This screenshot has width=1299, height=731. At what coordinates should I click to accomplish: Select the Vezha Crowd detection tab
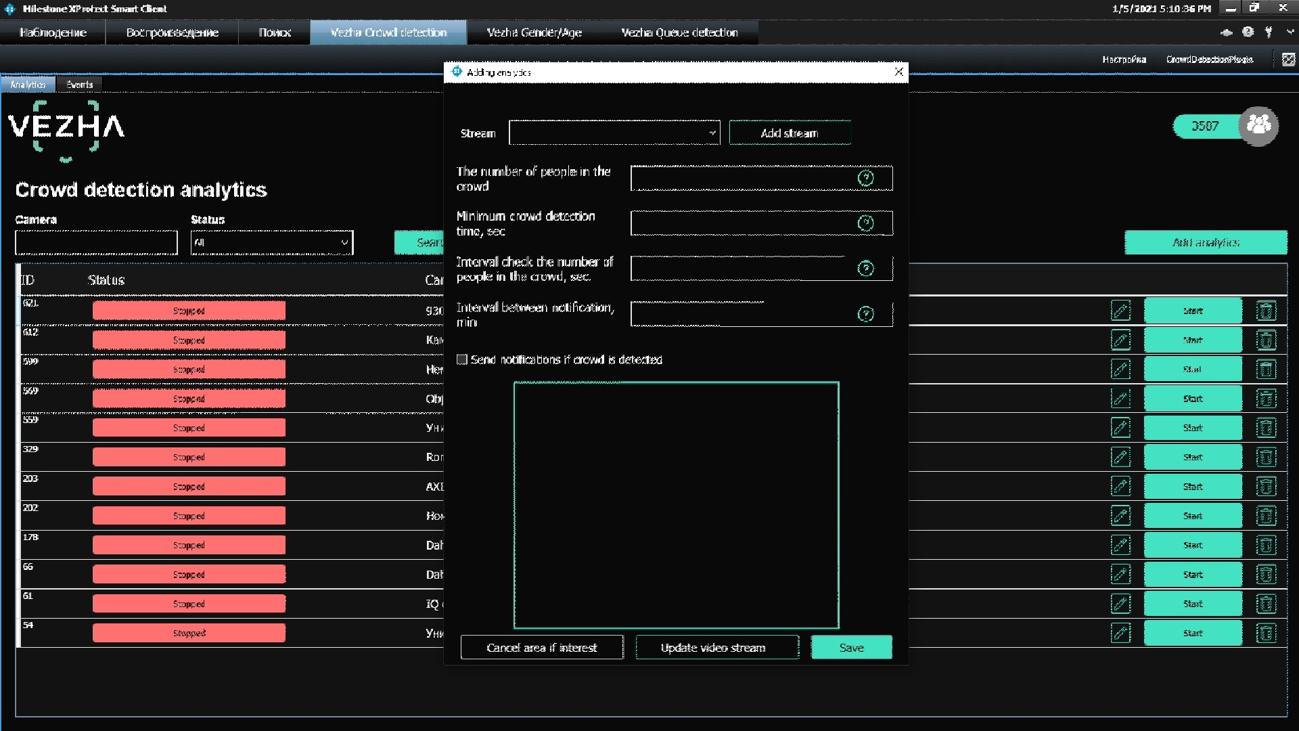pyautogui.click(x=388, y=32)
